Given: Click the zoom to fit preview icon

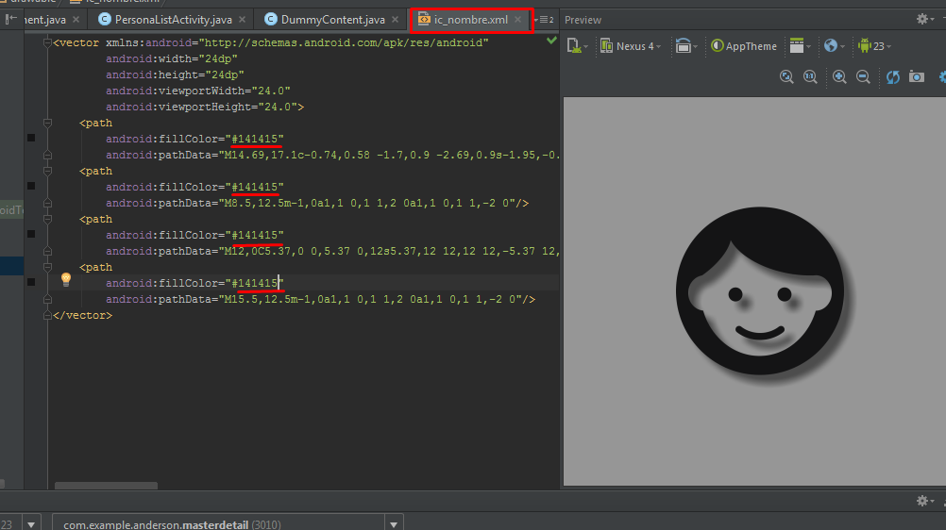Looking at the screenshot, I should coord(786,77).
